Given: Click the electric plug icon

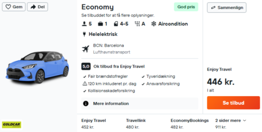Looking at the screenshot, I should click(x=84, y=34).
